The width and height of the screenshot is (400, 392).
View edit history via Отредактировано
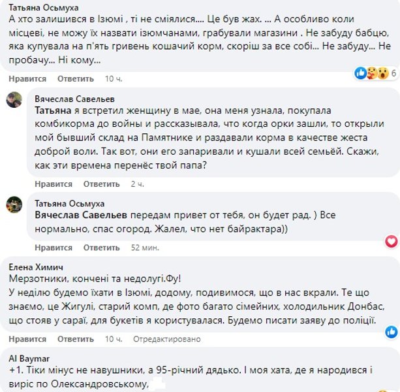162,339
